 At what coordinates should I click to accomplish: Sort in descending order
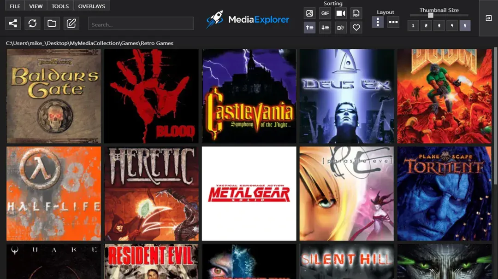325,28
